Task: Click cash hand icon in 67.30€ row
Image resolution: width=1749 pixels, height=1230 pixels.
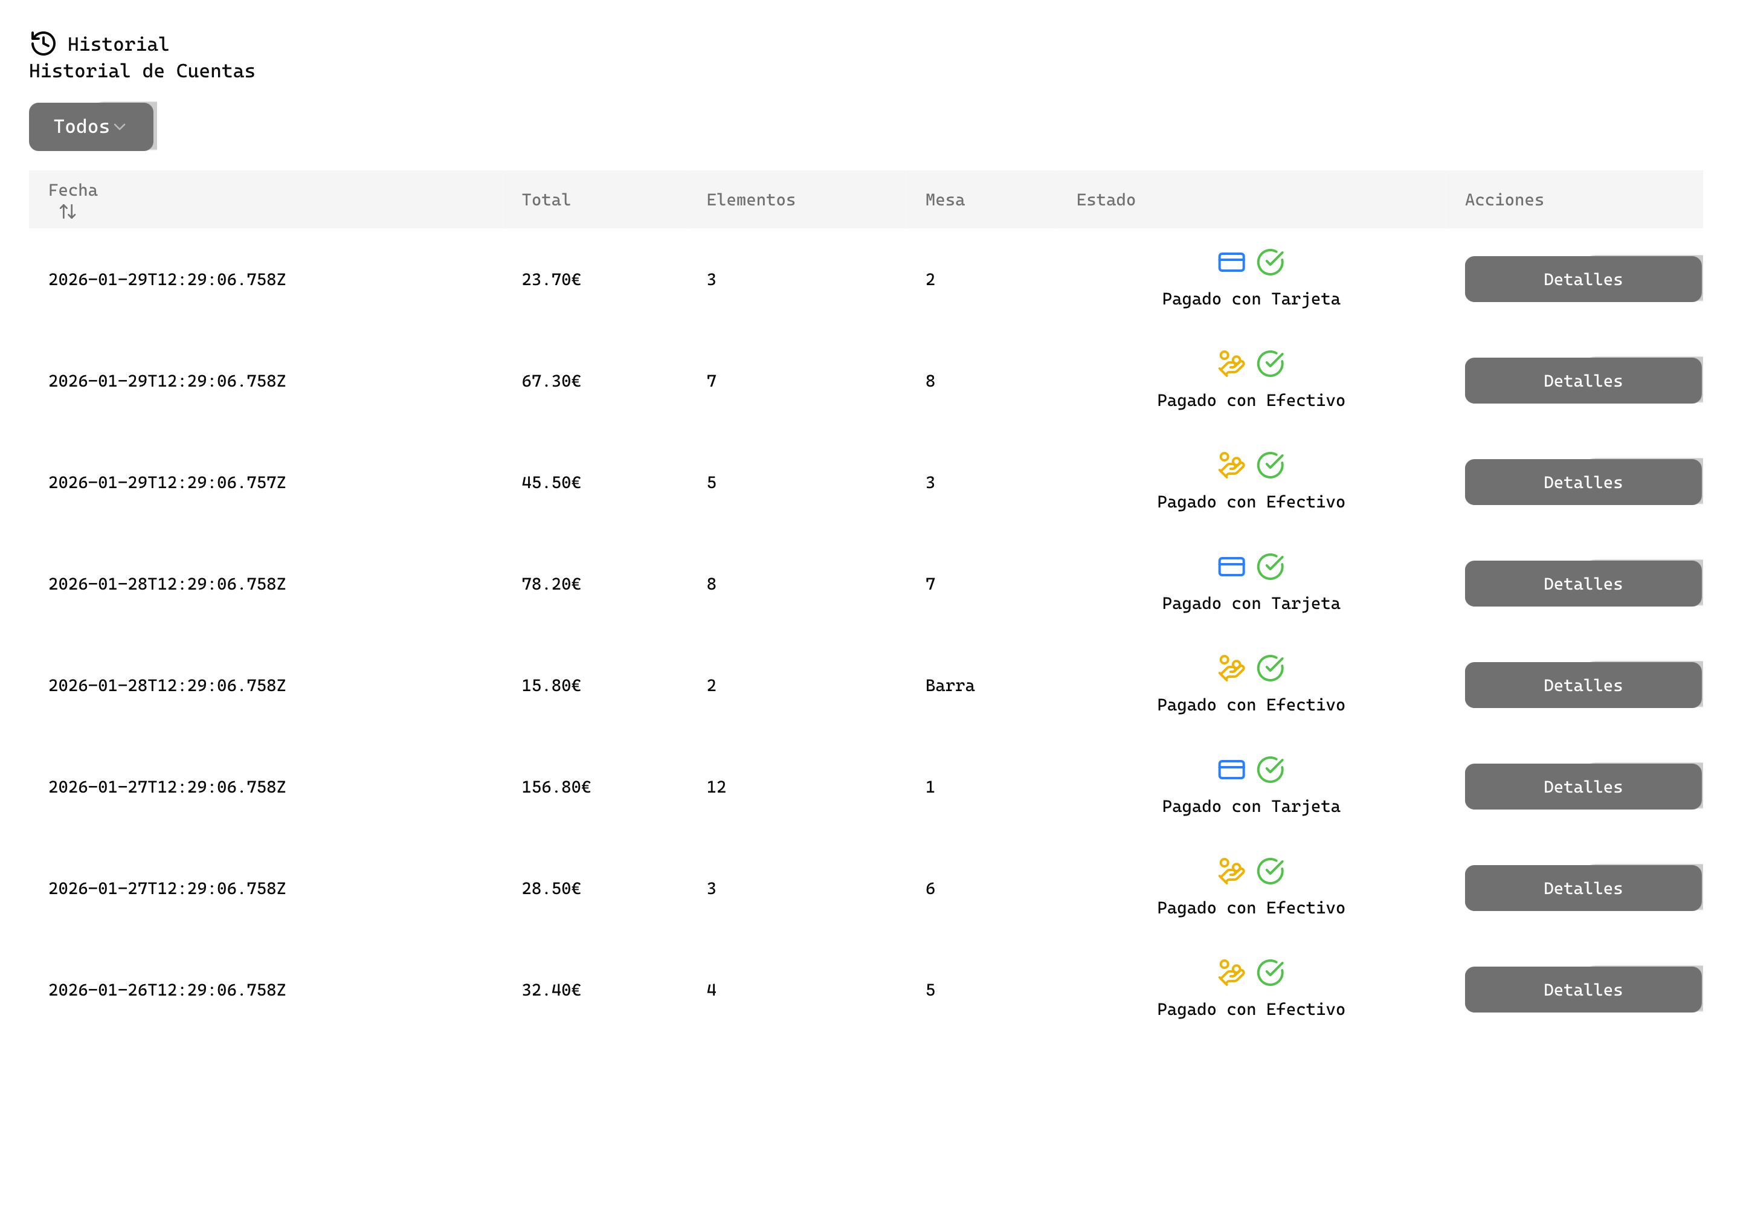Action: point(1231,363)
